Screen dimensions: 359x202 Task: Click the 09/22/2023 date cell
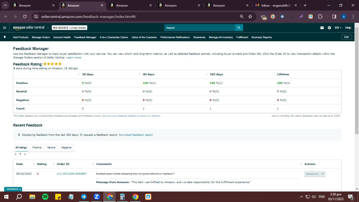pyautogui.click(x=24, y=174)
